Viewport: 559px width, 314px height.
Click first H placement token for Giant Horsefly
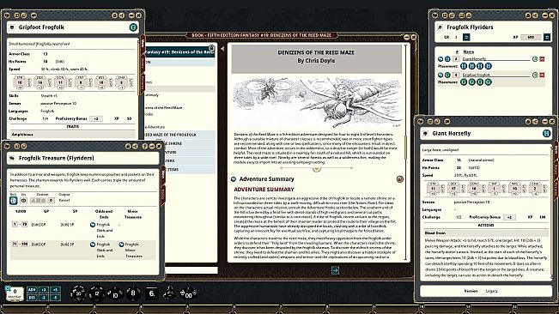pyautogui.click(x=464, y=66)
